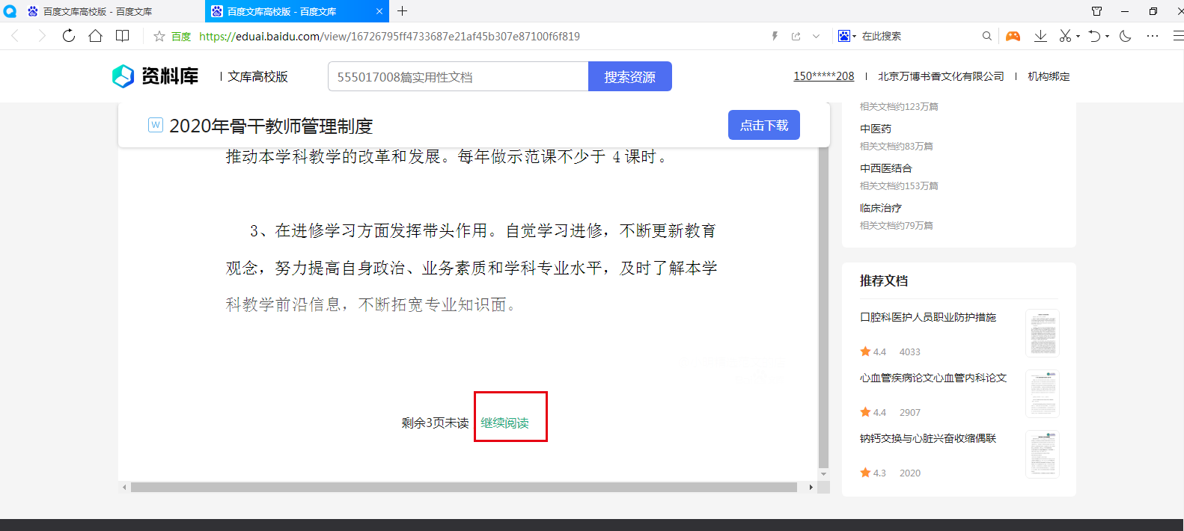Expand the address bar dropdown chevron
The height and width of the screenshot is (531, 1184).
tap(816, 36)
